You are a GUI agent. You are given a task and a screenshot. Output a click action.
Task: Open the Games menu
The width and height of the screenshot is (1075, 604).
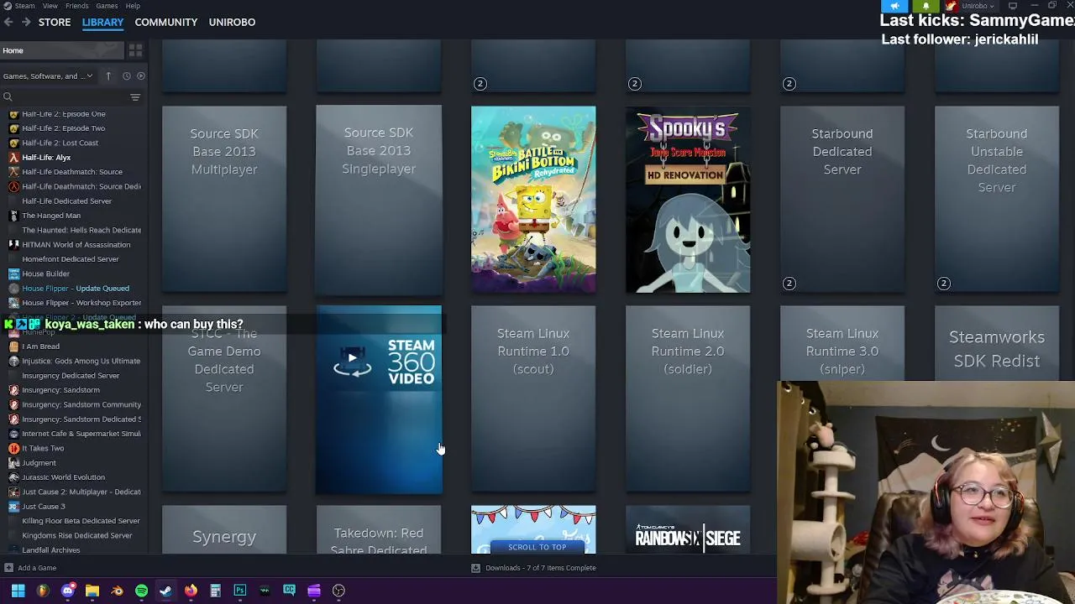(107, 6)
